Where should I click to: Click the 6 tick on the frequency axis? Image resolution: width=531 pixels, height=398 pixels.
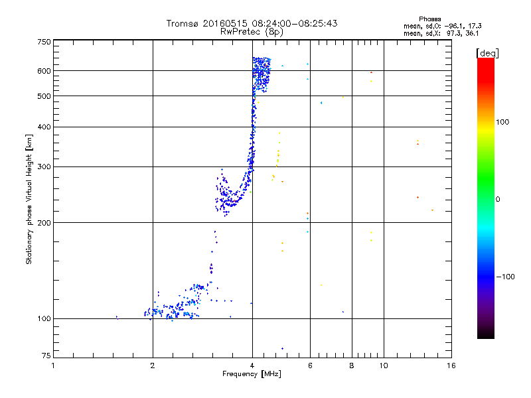310,365
